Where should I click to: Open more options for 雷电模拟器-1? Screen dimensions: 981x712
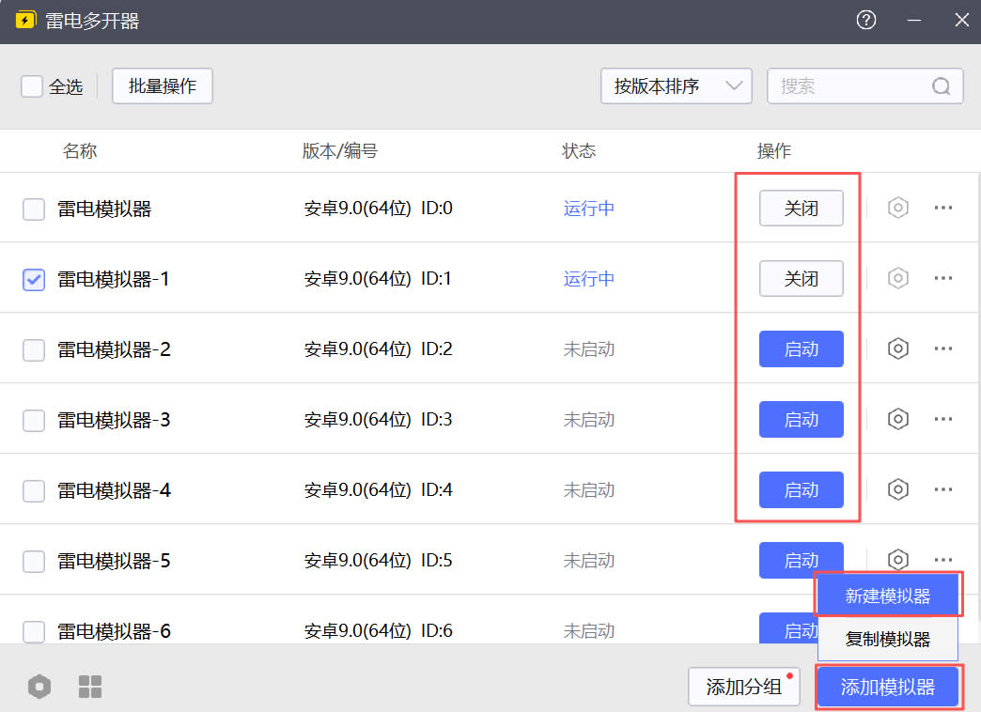(943, 278)
